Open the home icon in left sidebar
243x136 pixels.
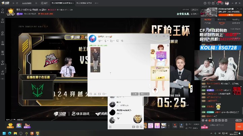click(2, 33)
